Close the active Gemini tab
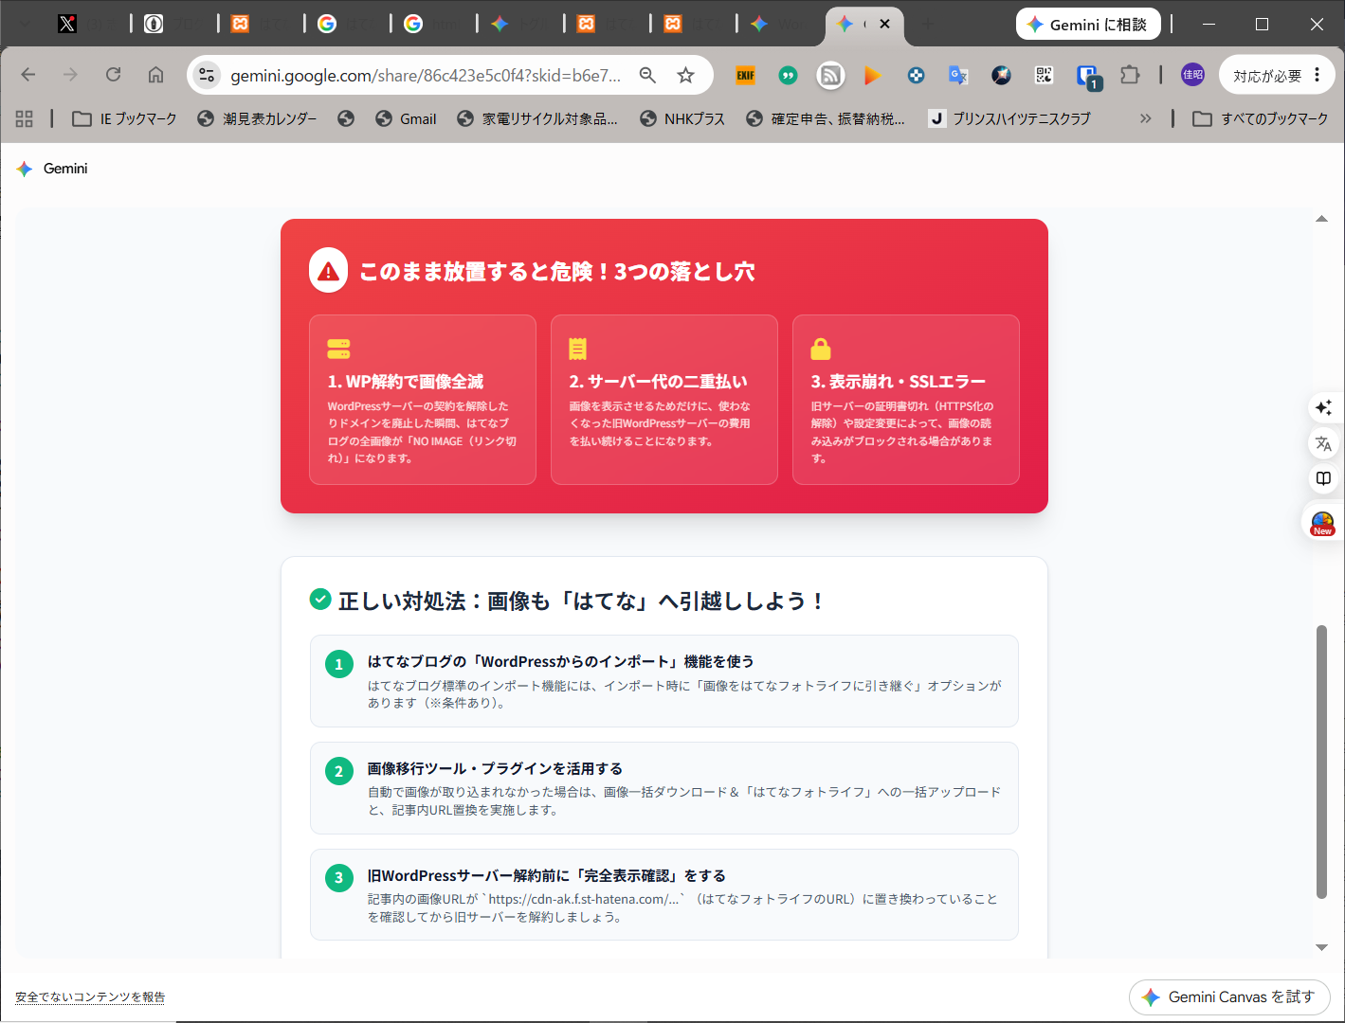The width and height of the screenshot is (1345, 1023). [884, 24]
